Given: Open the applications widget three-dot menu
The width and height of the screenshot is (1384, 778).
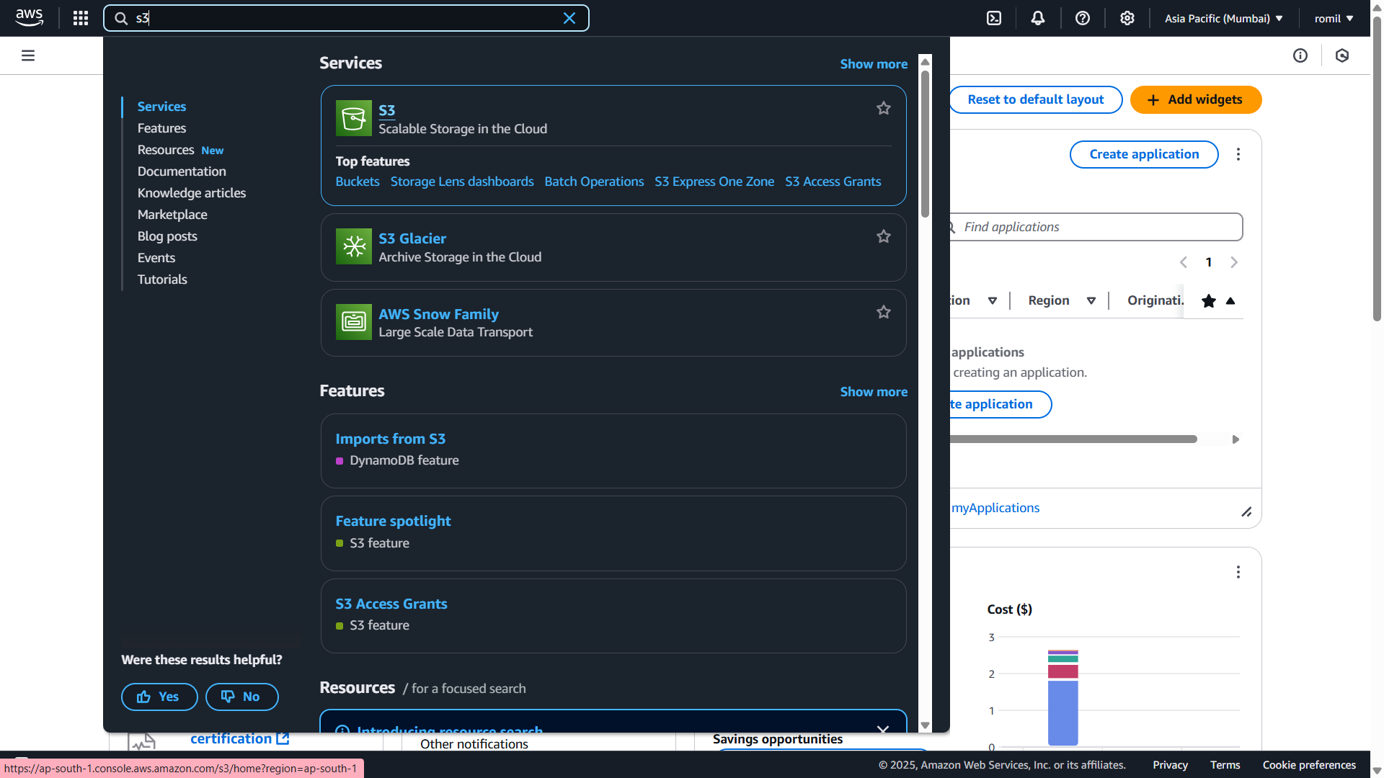Looking at the screenshot, I should (x=1238, y=154).
